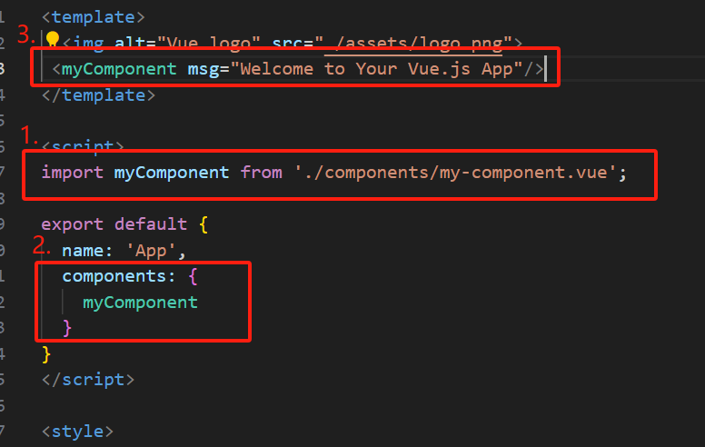Click the closing script tag
705x447 pixels.
pos(88,380)
